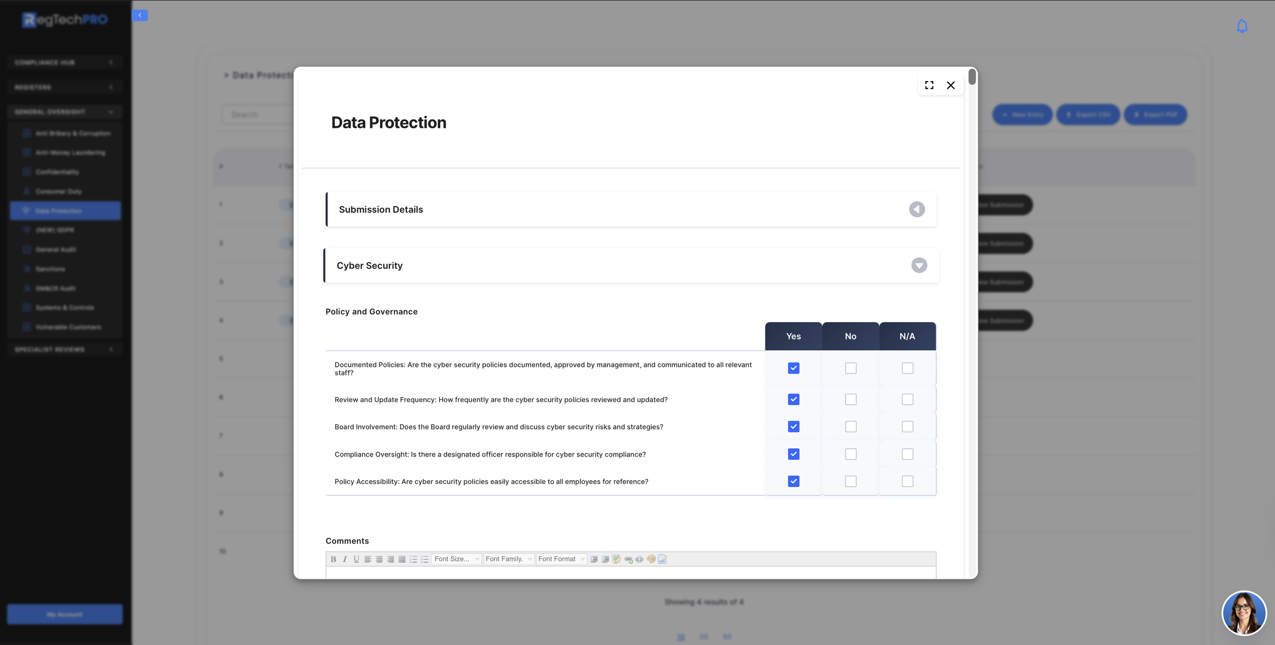
Task: Select the Yes column header
Action: [x=793, y=336]
